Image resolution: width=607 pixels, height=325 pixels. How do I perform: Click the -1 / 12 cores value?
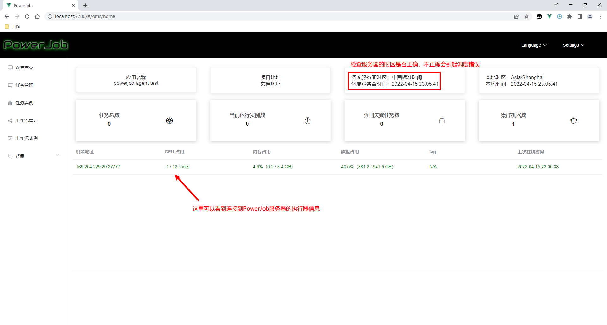[177, 167]
